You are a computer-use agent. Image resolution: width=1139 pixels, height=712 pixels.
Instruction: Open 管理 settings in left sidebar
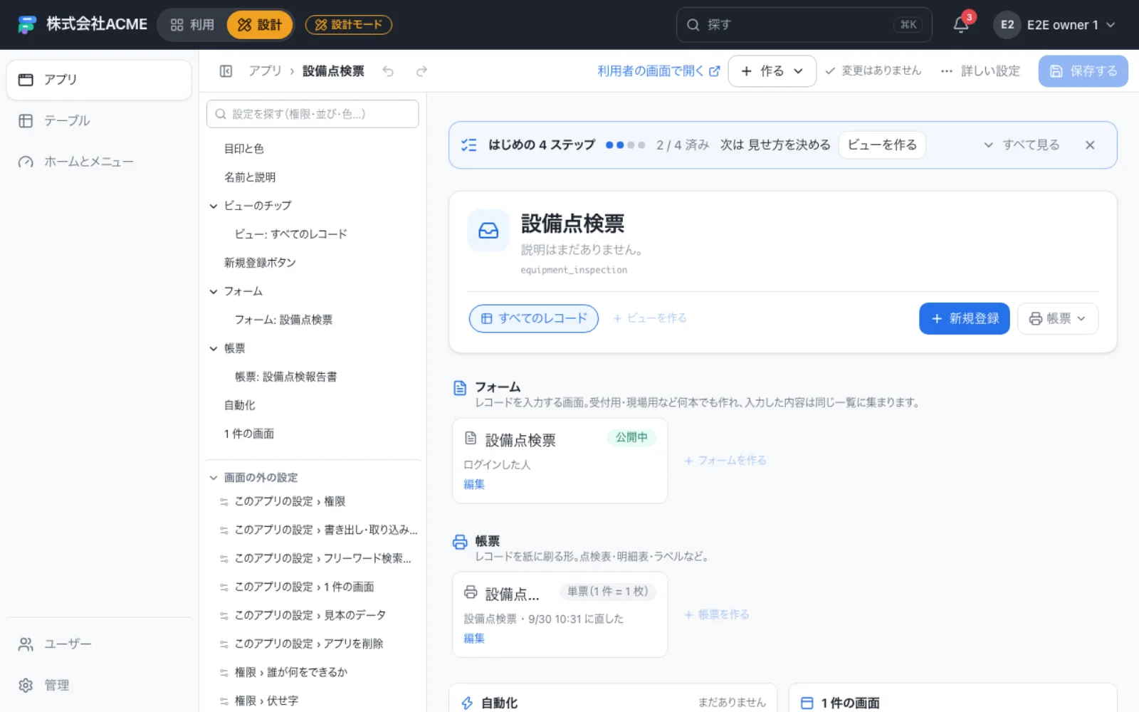pos(99,686)
